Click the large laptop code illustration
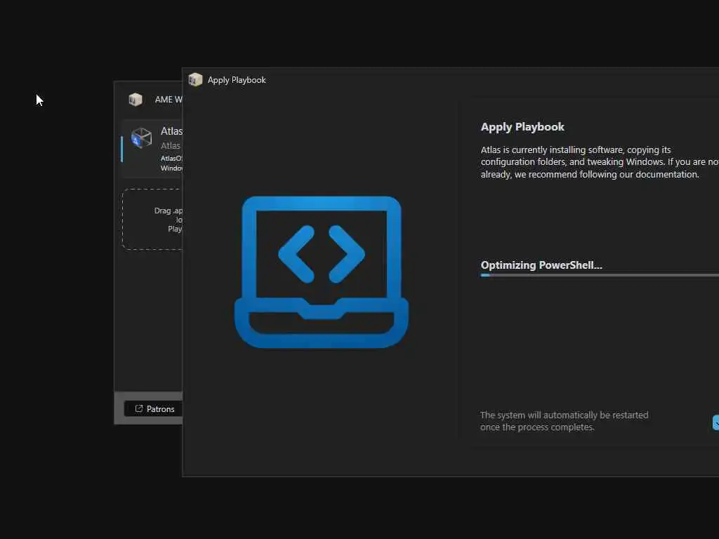Viewport: 719px width, 539px height. click(x=321, y=272)
